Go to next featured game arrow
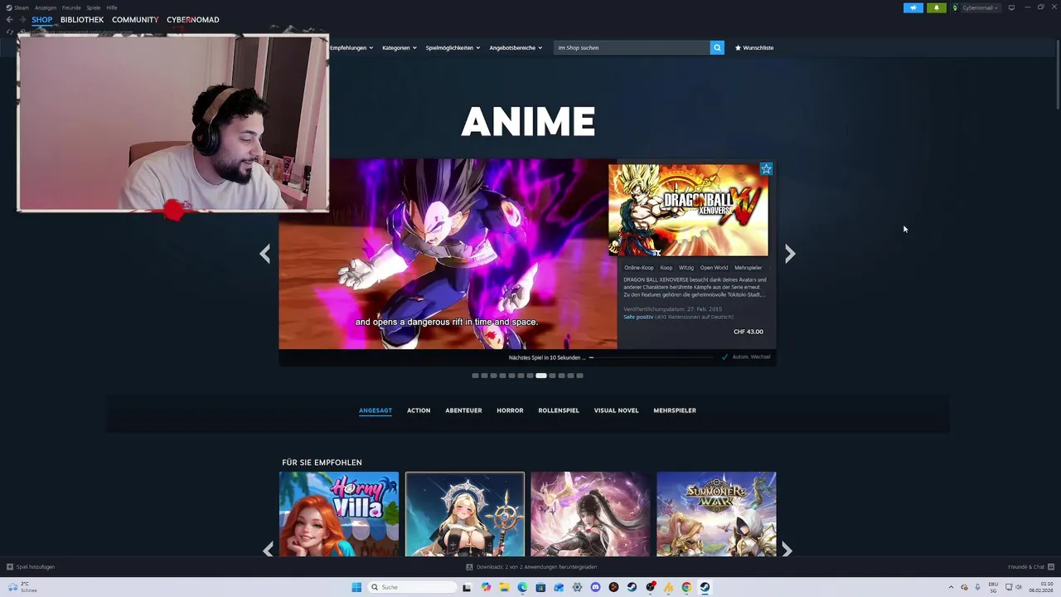The image size is (1061, 597). (790, 254)
